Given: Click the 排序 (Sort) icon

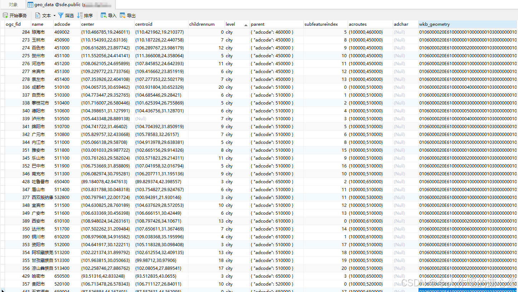Looking at the screenshot, I should [x=80, y=15].
